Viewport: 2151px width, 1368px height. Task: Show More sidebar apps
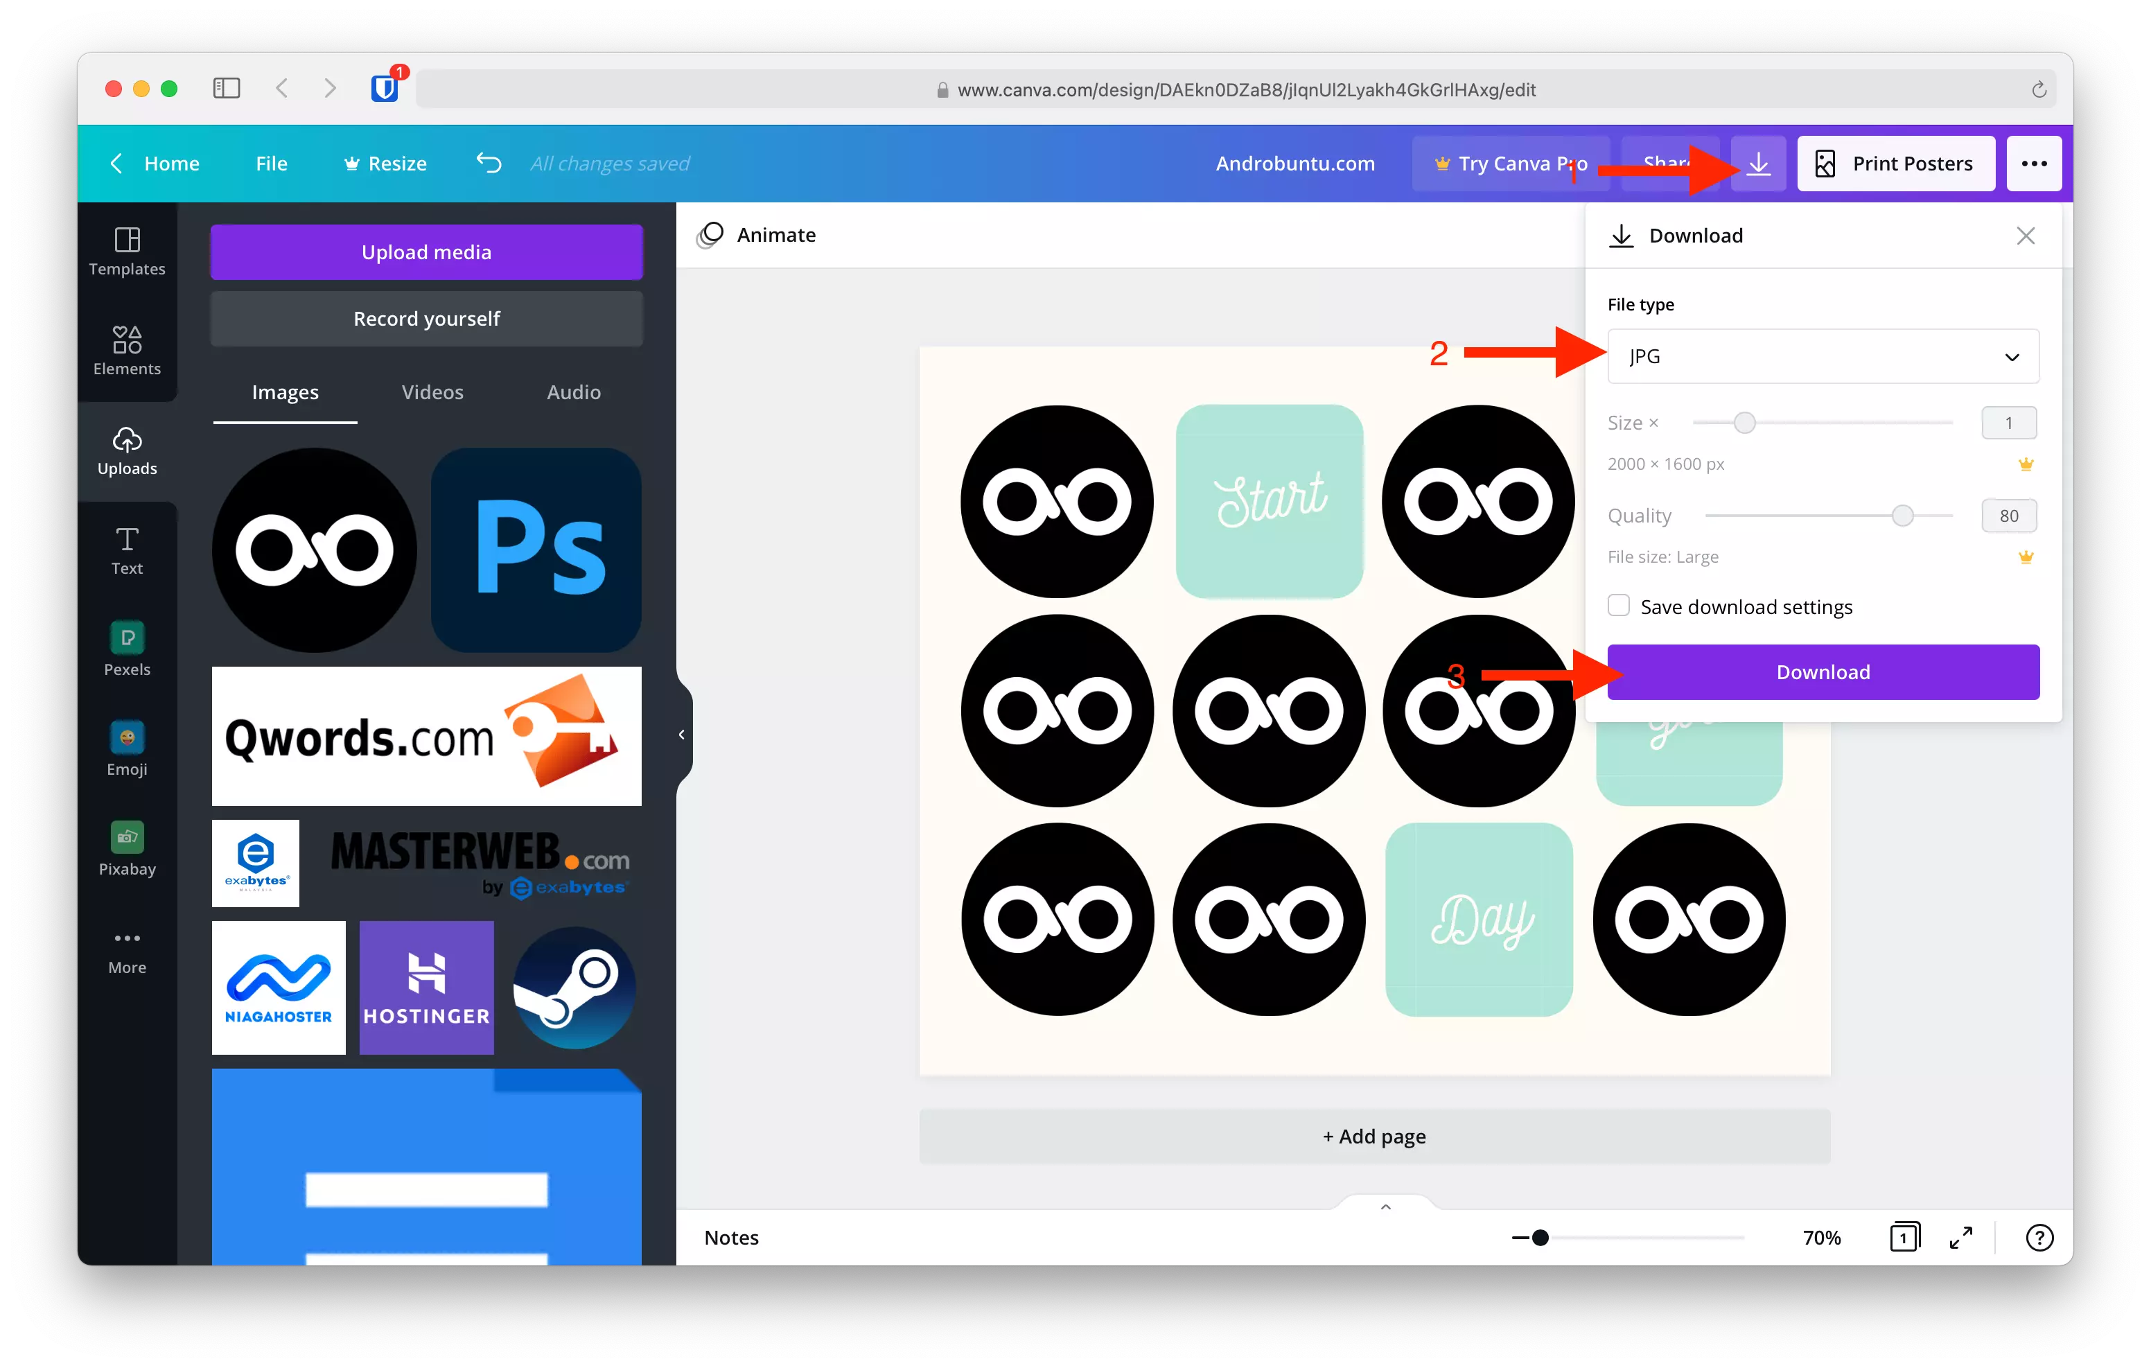coord(126,949)
